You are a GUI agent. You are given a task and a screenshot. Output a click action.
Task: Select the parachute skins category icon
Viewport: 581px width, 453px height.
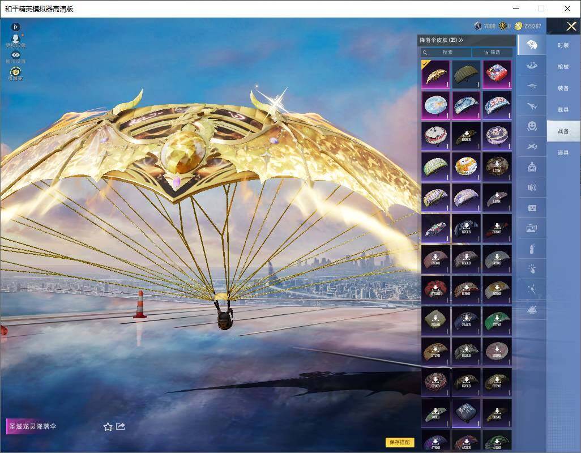532,45
